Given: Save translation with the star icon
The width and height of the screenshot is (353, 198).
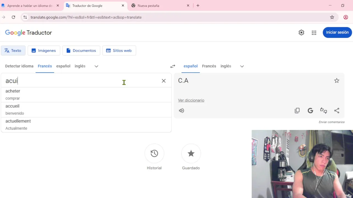Looking at the screenshot, I should pos(337,81).
